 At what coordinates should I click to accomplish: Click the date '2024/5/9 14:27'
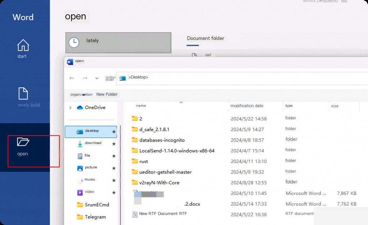click(247, 129)
